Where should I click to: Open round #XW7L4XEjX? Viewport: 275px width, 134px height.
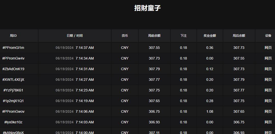point(13,80)
